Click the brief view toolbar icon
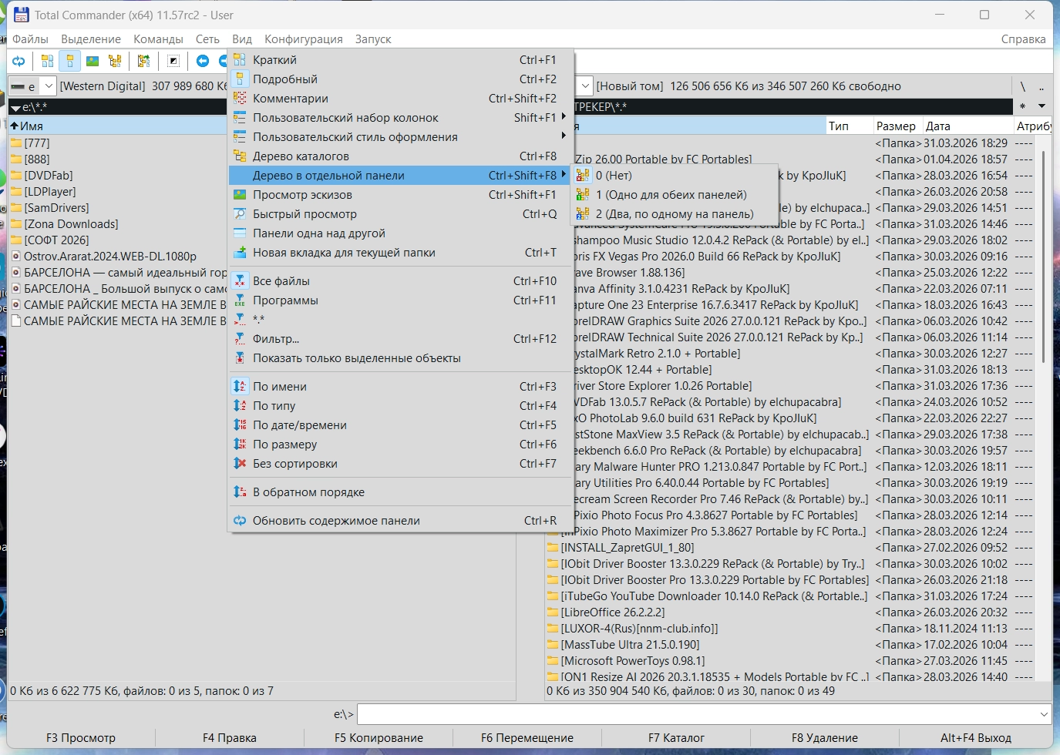1060x755 pixels. click(47, 61)
